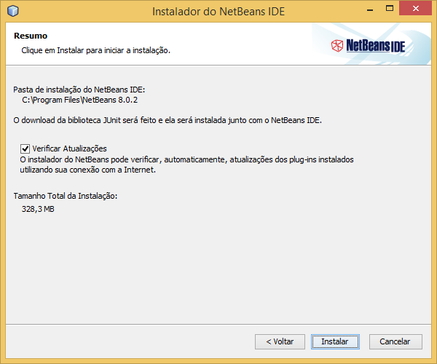Go back with the Voltar button
This screenshot has height=364, width=437.
point(280,341)
